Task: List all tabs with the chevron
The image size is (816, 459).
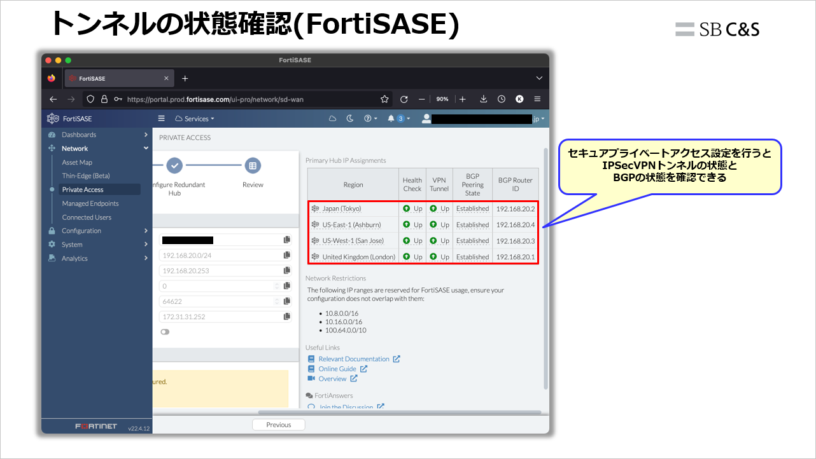Action: point(539,78)
